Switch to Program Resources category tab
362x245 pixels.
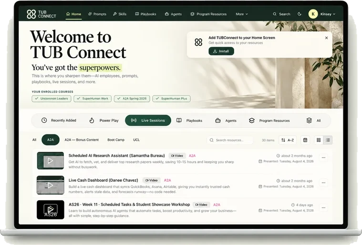pos(269,120)
